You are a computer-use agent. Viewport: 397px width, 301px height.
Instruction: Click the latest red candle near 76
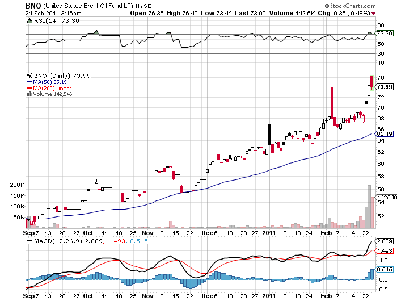click(371, 82)
